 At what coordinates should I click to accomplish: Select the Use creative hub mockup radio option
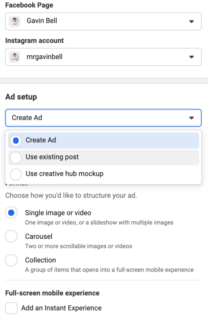point(16,174)
